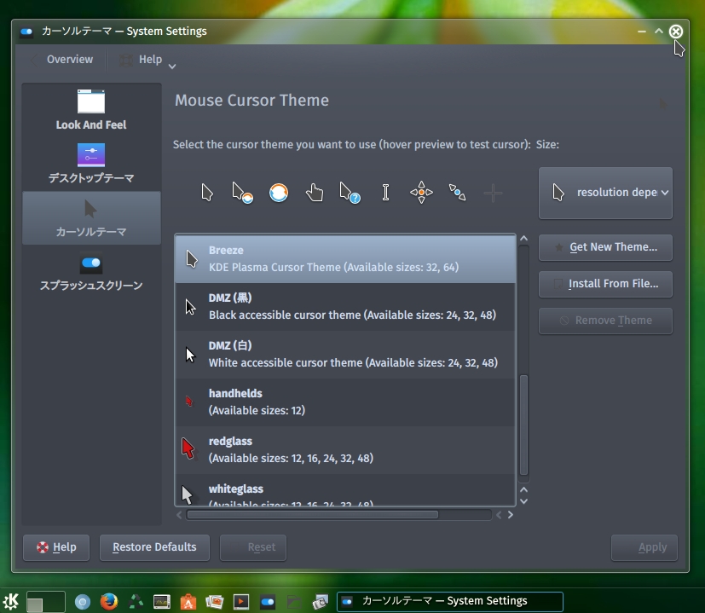Open the blue circle browser taskbar icon
This screenshot has width=705, height=613.
(83, 602)
